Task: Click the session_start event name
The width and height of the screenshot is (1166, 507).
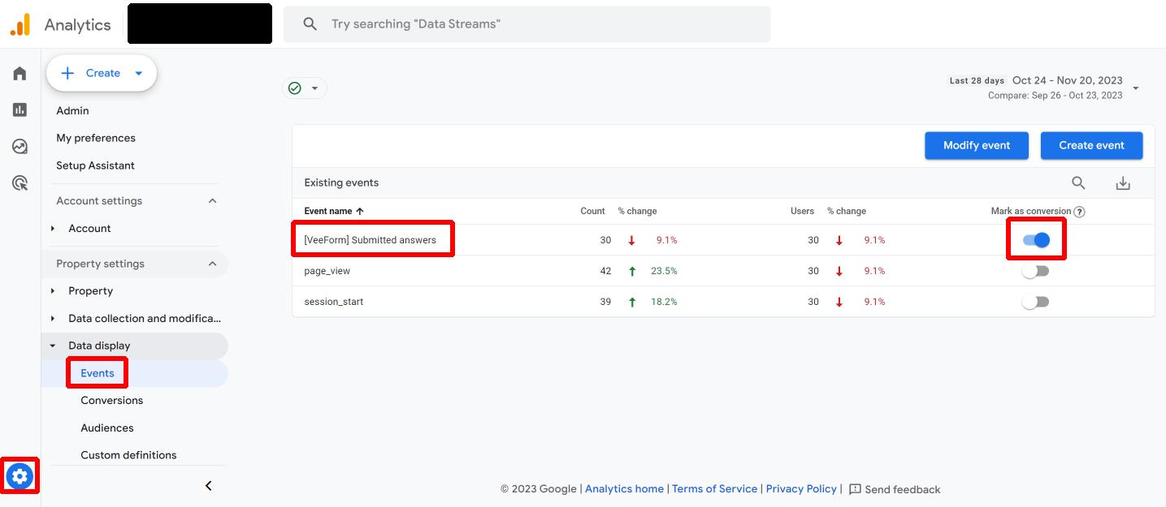Action: (334, 302)
